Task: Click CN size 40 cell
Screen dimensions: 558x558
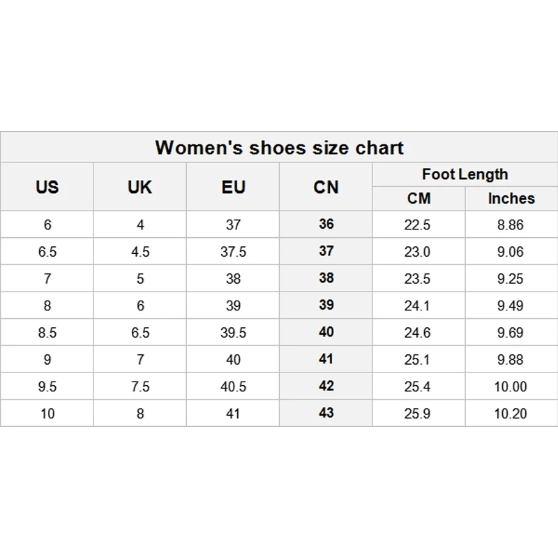Action: (x=326, y=333)
